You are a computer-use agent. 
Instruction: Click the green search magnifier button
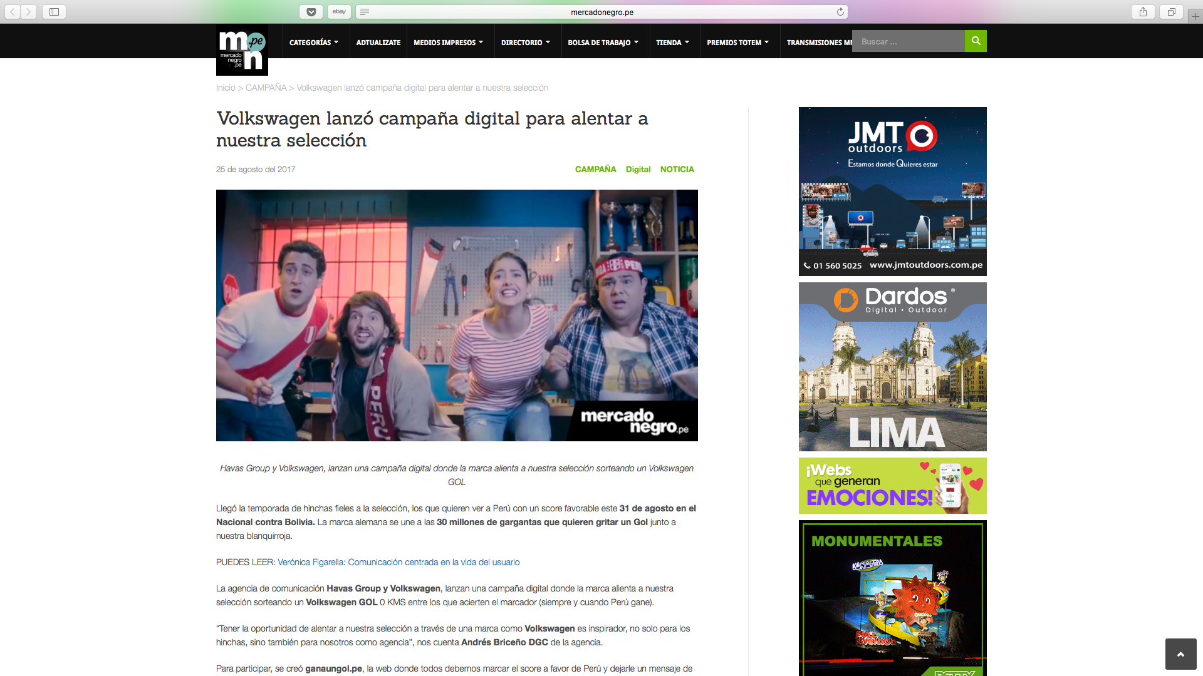(x=976, y=41)
